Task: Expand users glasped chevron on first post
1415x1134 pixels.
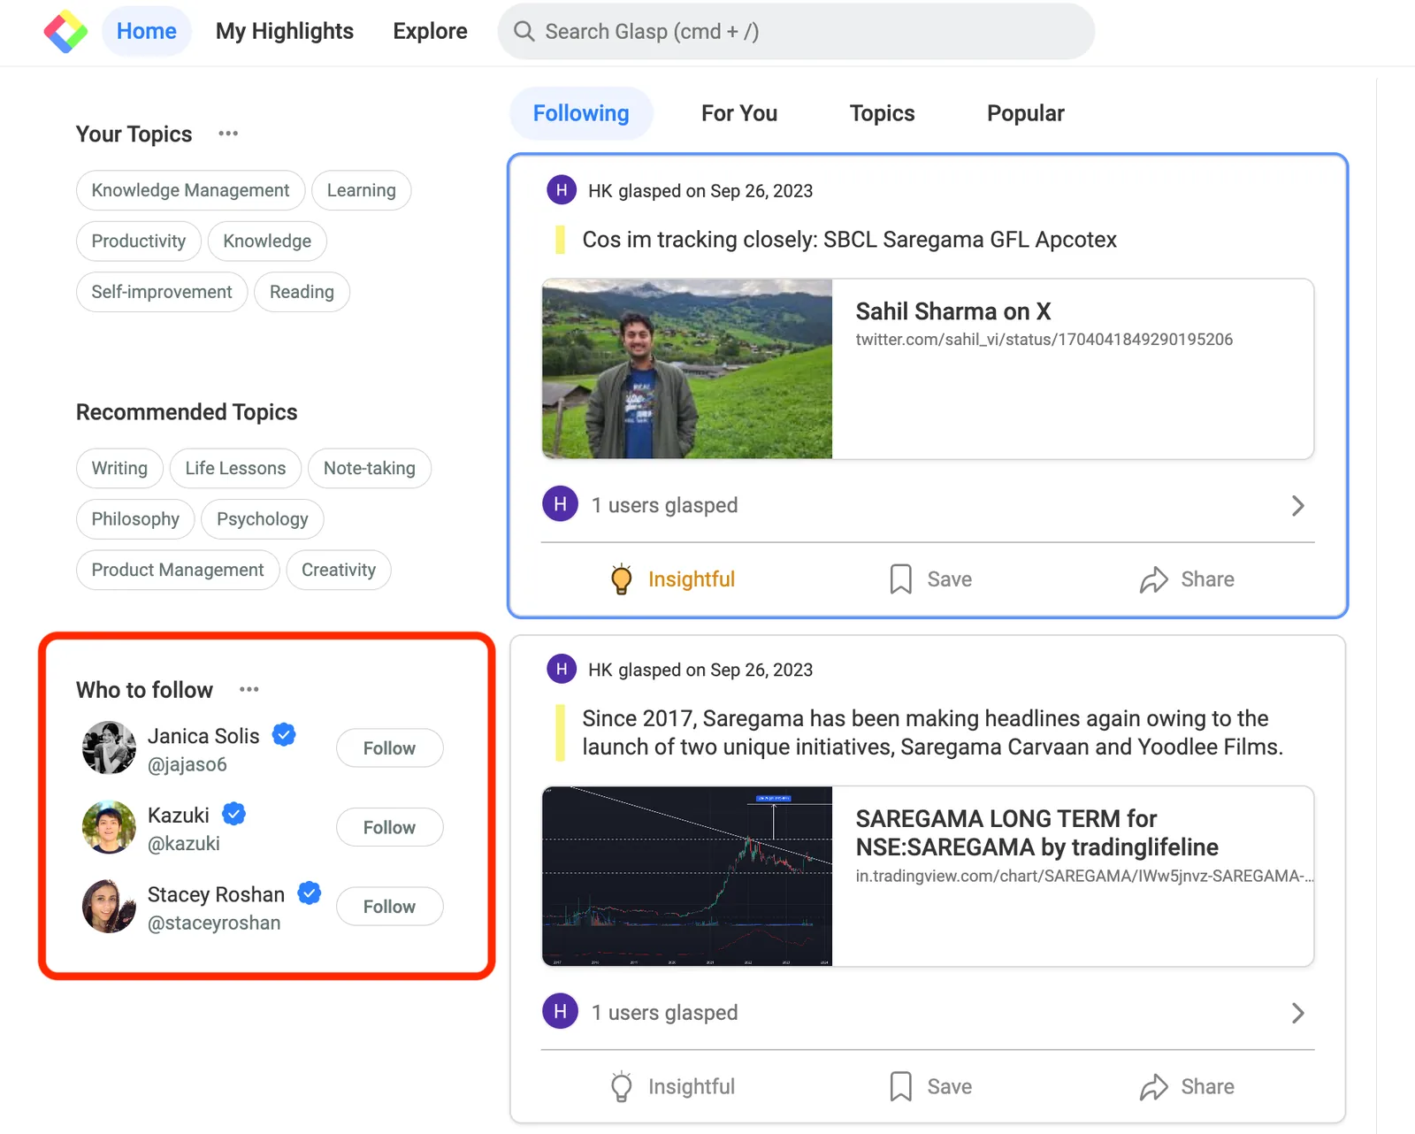Action: click(x=1297, y=506)
